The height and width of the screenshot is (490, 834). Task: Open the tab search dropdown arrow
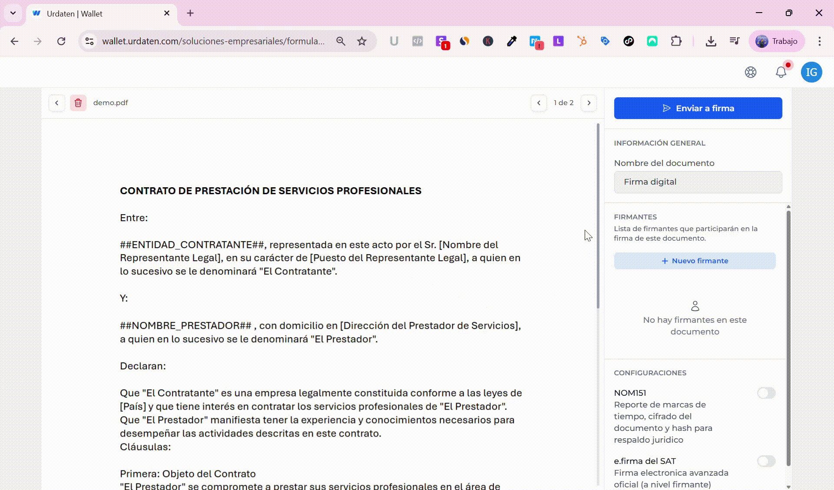coord(13,13)
